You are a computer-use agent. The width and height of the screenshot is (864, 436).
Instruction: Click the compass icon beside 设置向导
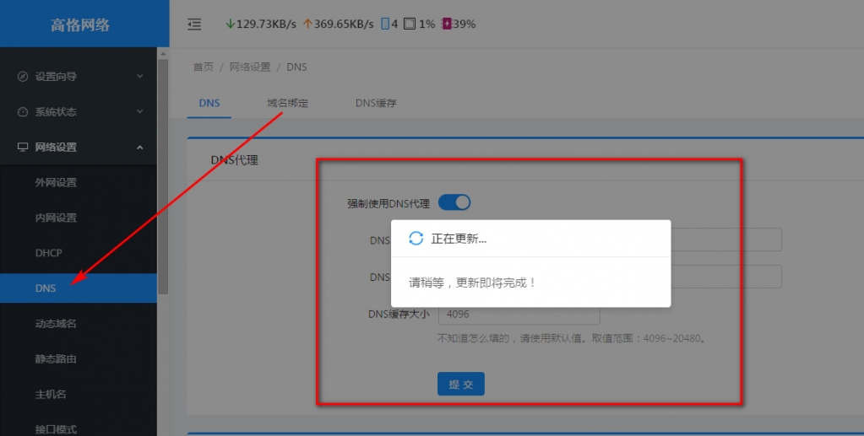23,77
